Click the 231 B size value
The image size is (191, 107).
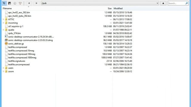tap(109, 61)
